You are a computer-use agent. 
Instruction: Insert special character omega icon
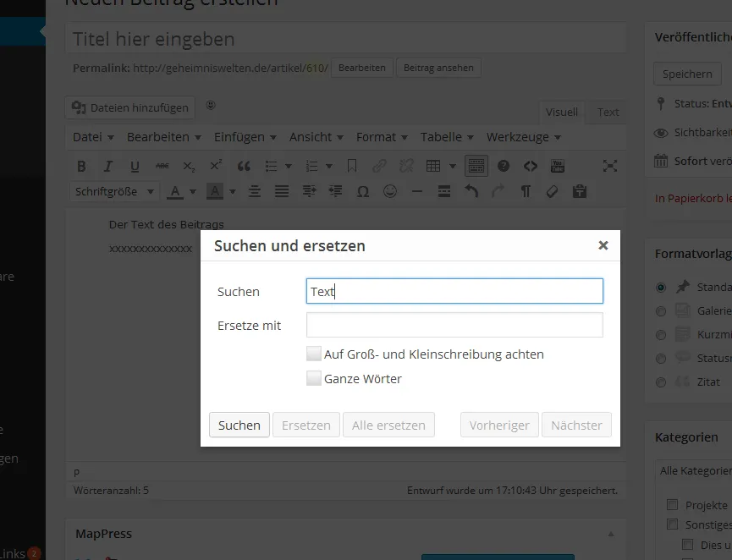(x=363, y=192)
